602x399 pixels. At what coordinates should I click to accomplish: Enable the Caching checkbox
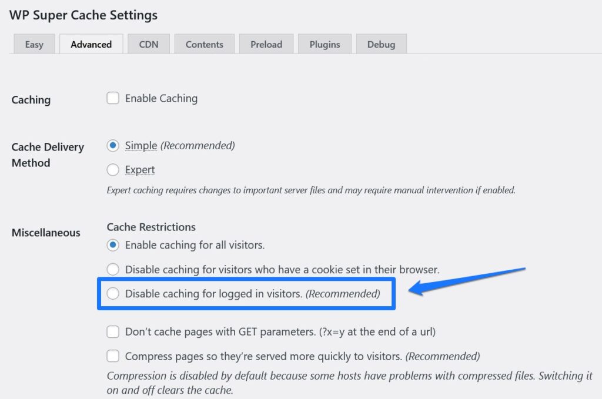click(x=112, y=98)
